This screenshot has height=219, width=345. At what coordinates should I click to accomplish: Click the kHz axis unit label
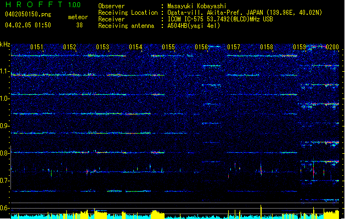pyautogui.click(x=5, y=44)
